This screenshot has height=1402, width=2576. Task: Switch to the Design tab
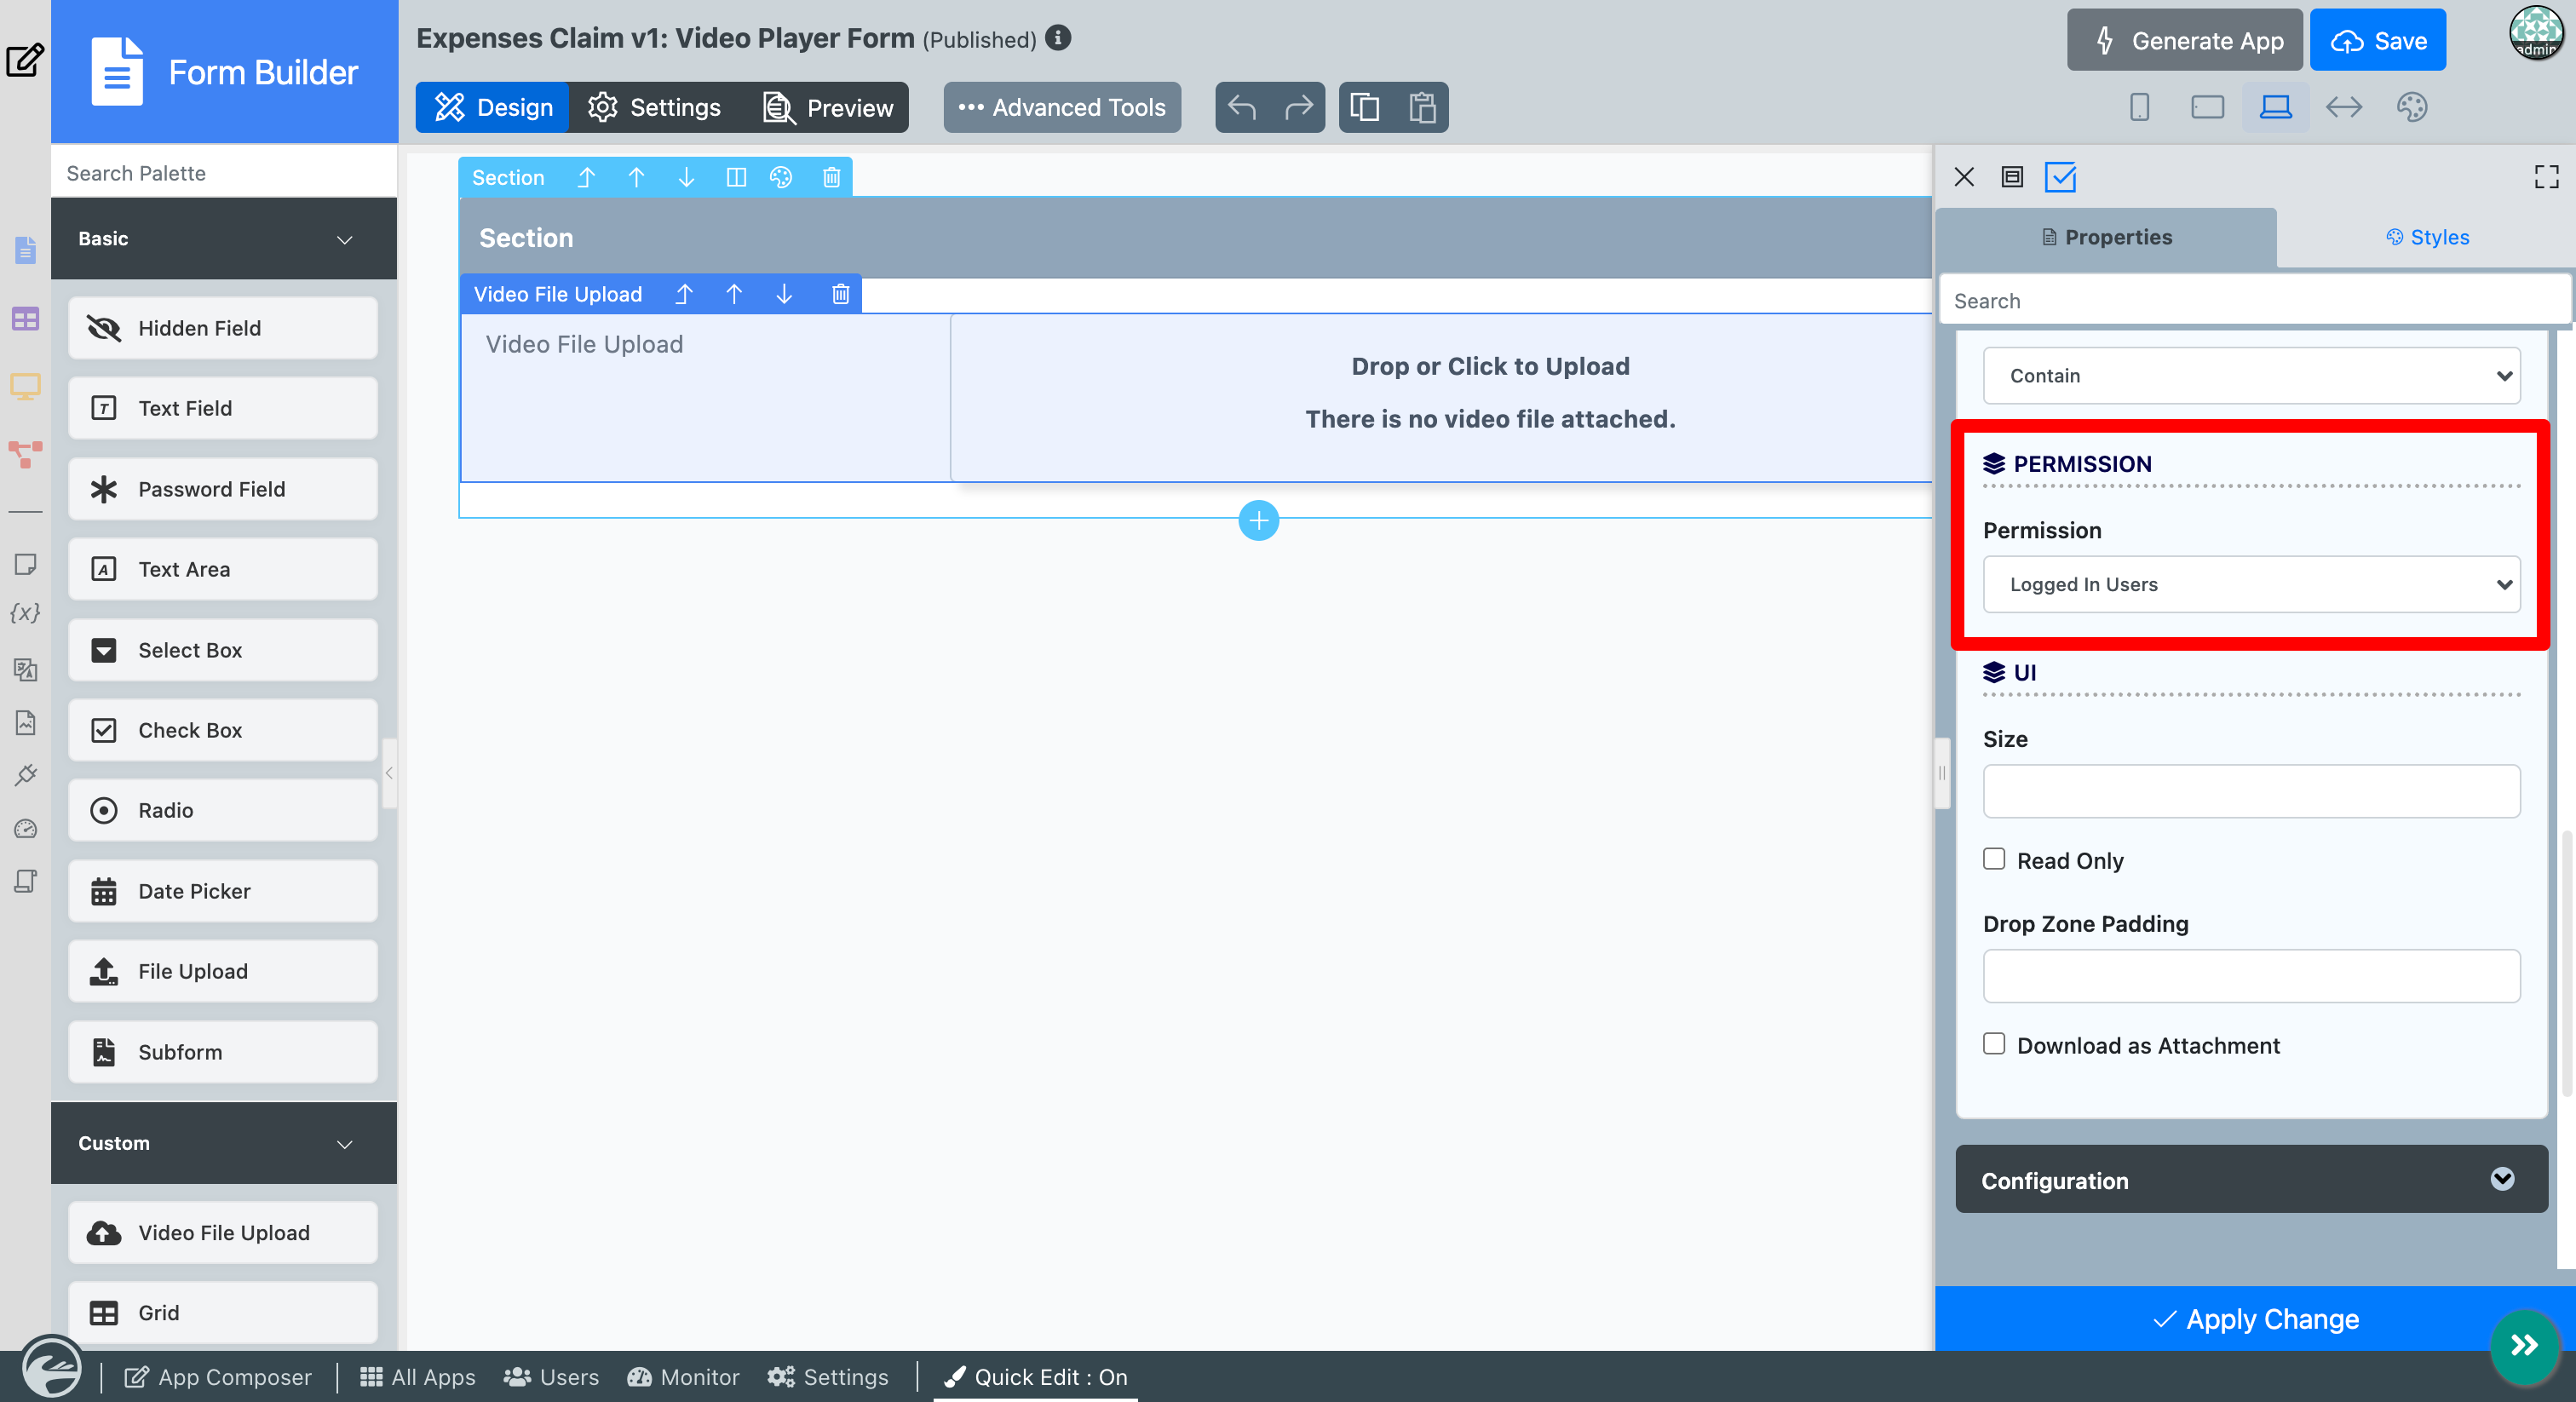pyautogui.click(x=493, y=107)
